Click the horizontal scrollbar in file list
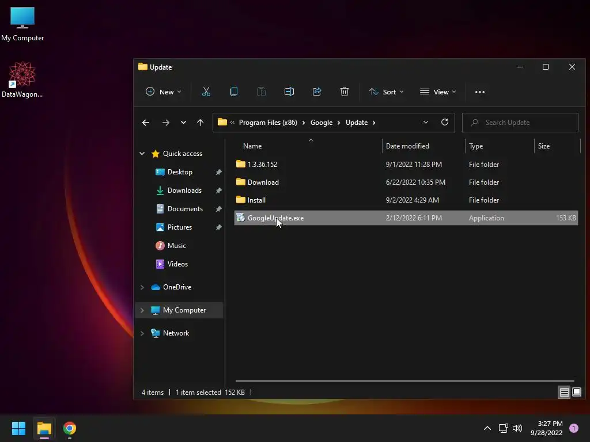The height and width of the screenshot is (442, 590). pyautogui.click(x=405, y=381)
